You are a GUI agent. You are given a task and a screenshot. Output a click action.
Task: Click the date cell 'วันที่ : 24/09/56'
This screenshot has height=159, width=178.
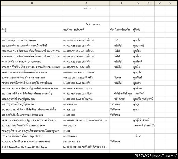click(x=93, y=24)
